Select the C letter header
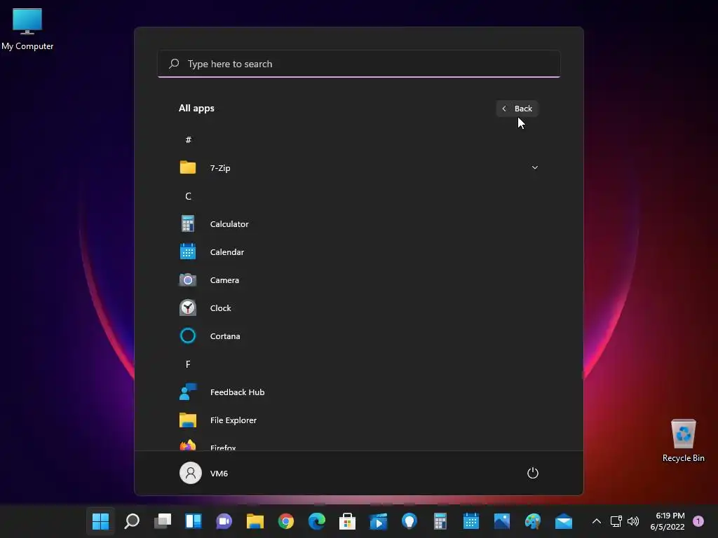718x538 pixels. click(188, 196)
